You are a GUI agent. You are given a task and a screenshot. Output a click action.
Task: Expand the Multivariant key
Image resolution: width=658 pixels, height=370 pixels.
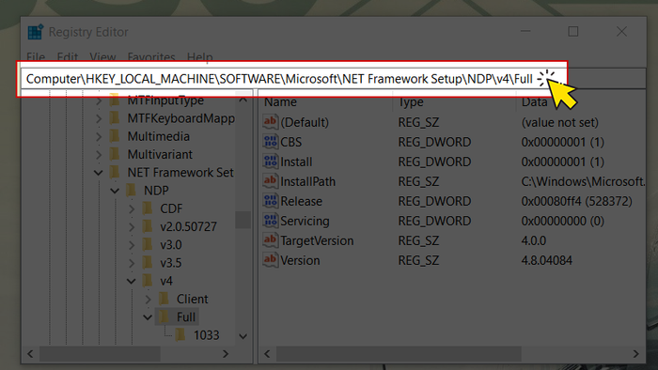click(98, 155)
